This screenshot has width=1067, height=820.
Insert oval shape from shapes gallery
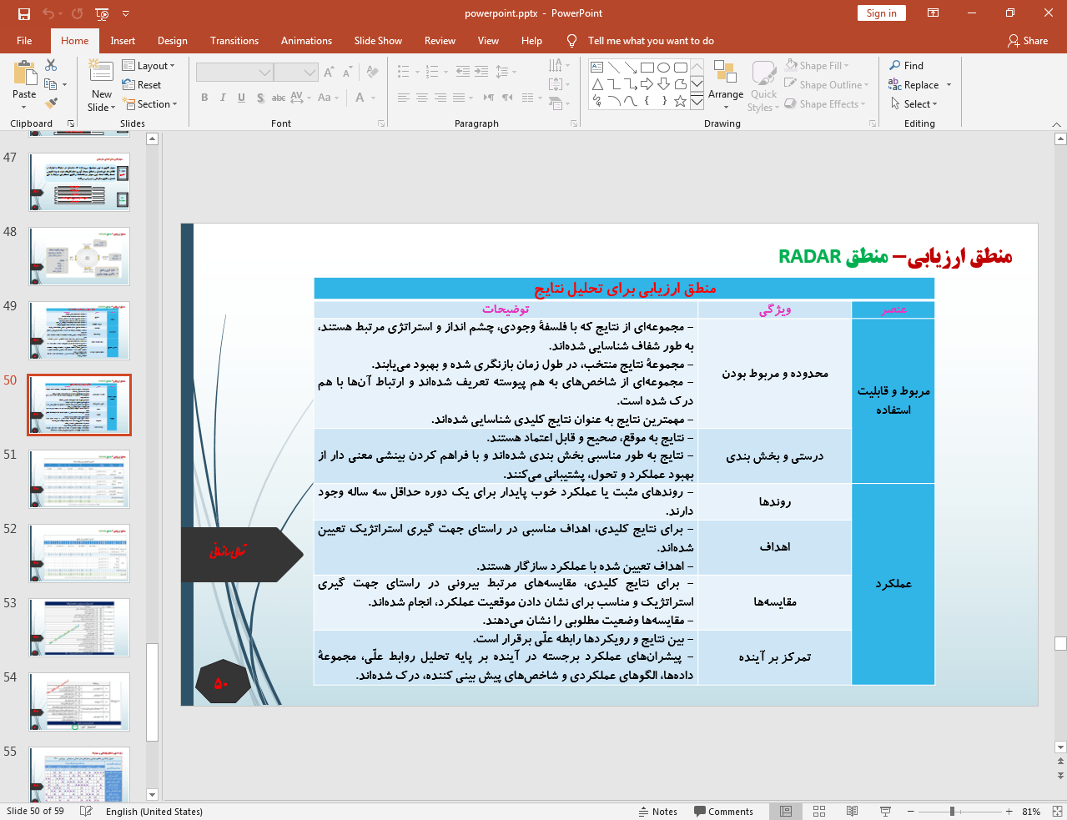[664, 68]
